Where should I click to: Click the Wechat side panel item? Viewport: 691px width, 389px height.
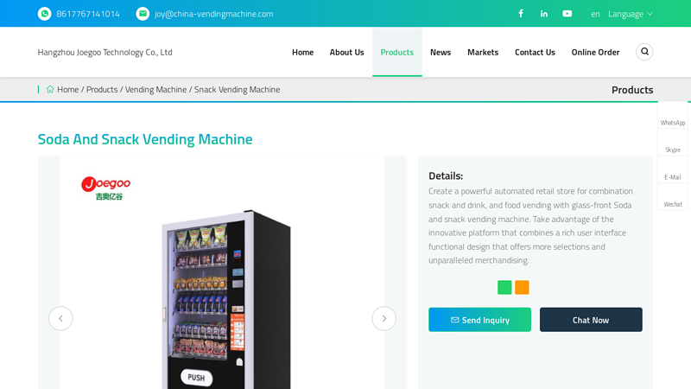pyautogui.click(x=673, y=197)
